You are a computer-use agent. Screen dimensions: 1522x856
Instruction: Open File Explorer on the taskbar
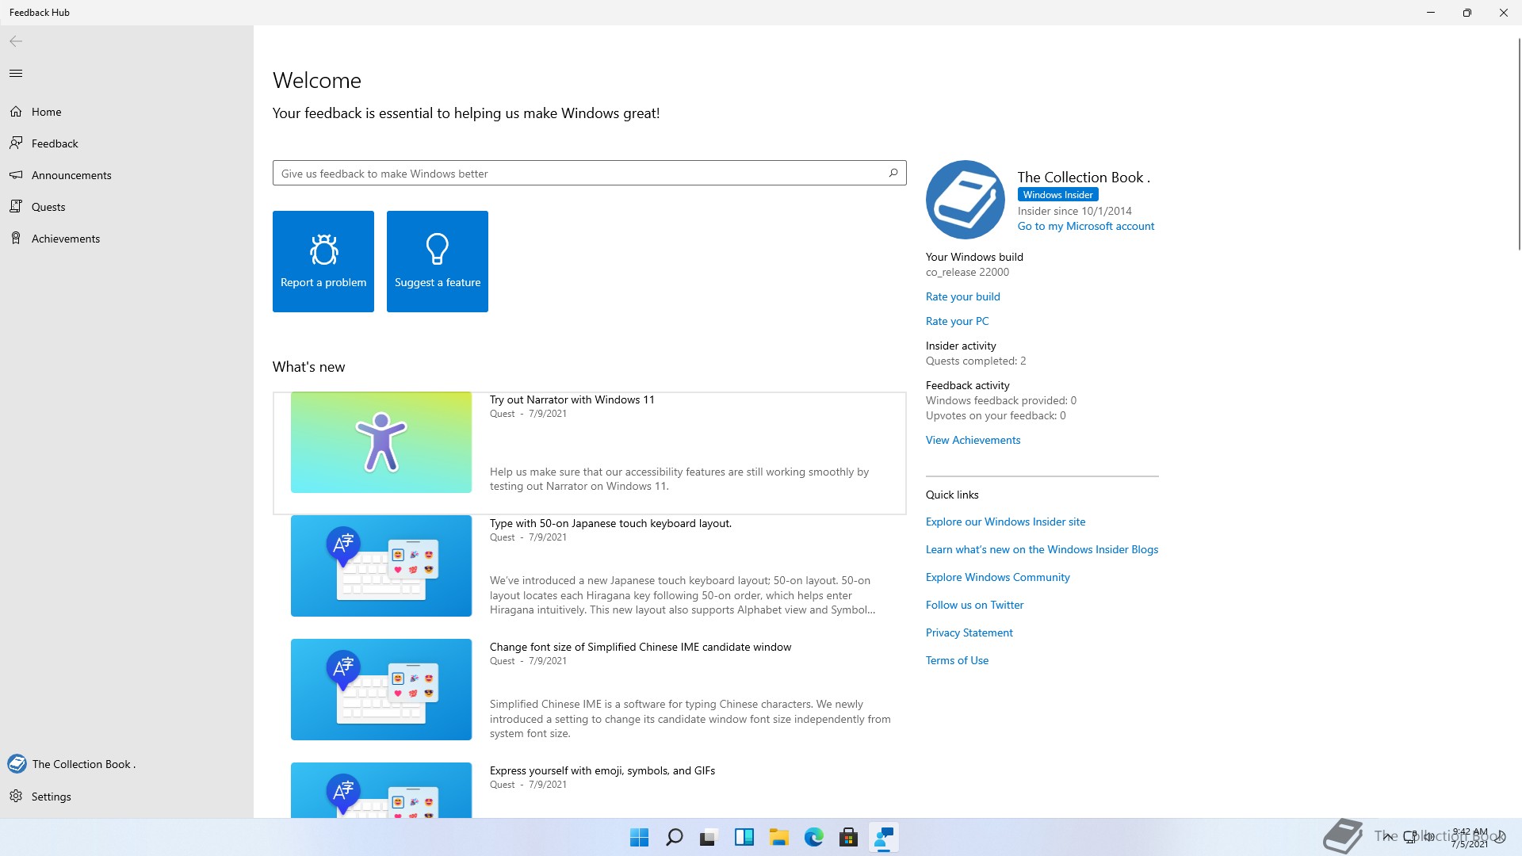pyautogui.click(x=779, y=837)
